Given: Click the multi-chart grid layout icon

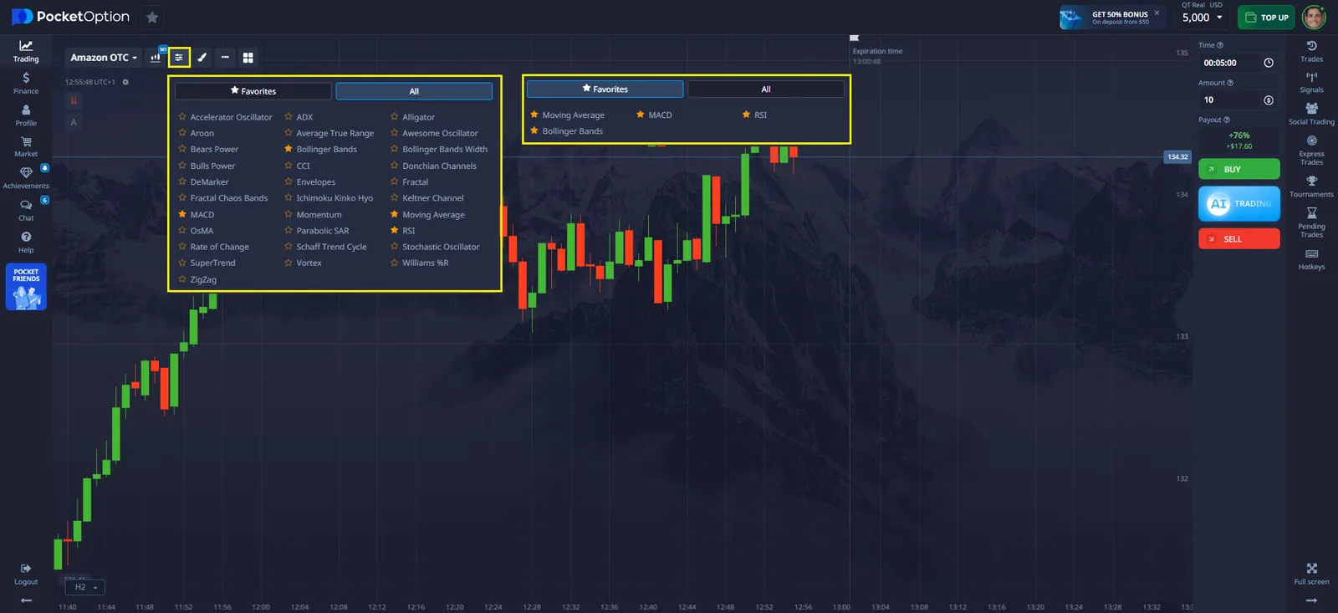Looking at the screenshot, I should coord(248,58).
